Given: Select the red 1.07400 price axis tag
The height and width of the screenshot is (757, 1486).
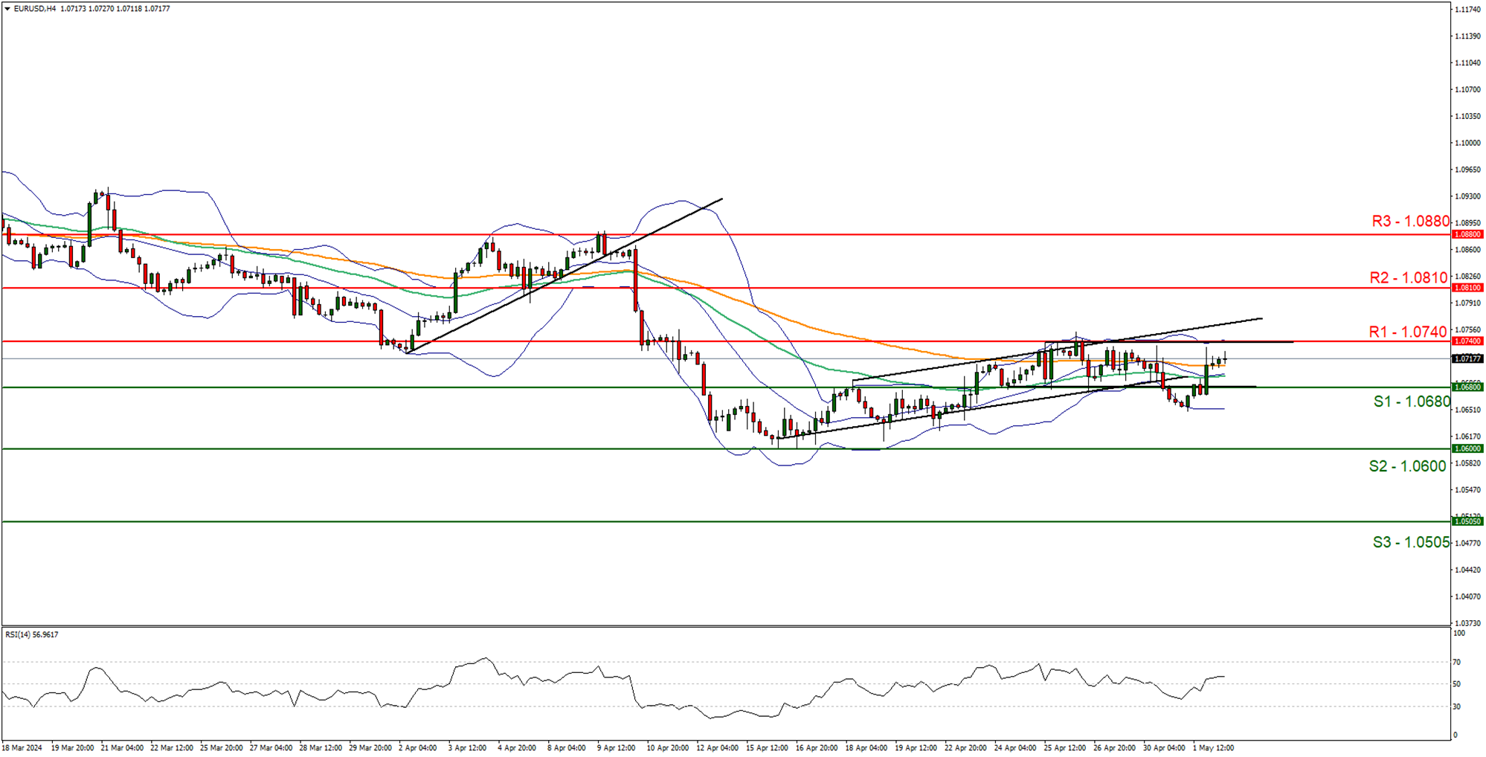Looking at the screenshot, I should pyautogui.click(x=1467, y=341).
